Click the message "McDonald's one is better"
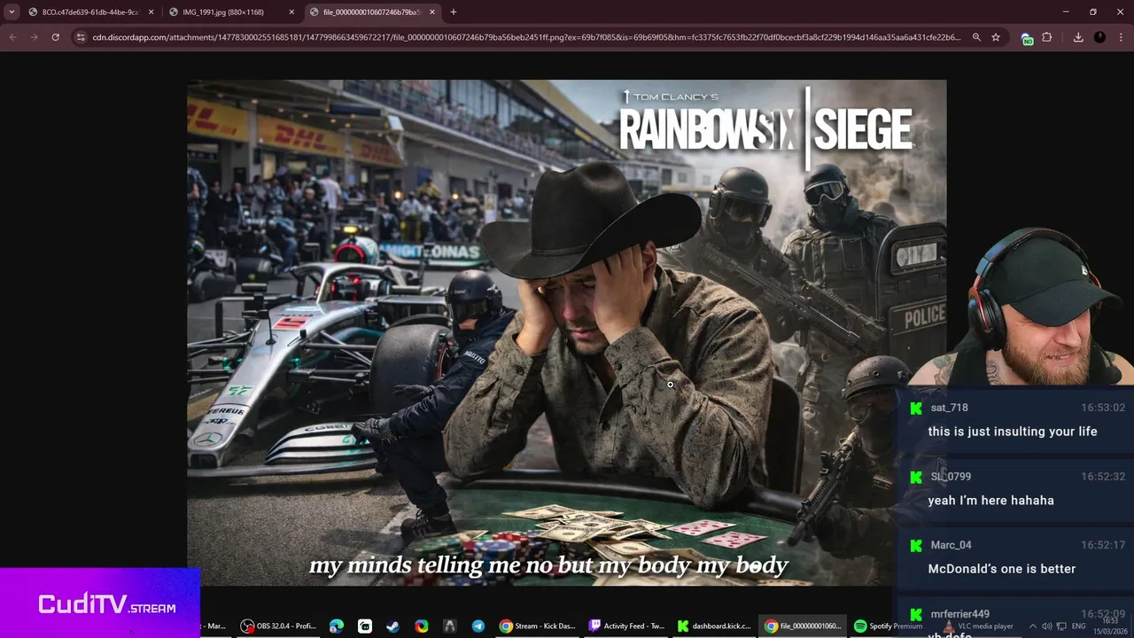 [1001, 569]
